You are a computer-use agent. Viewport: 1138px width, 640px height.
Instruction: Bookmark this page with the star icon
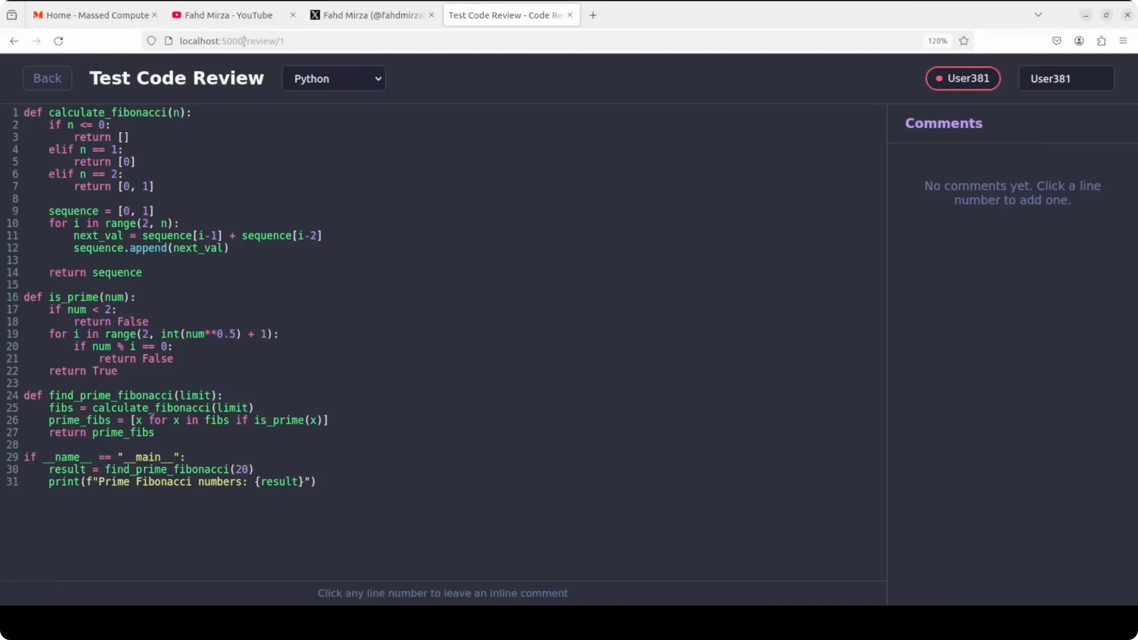click(x=964, y=41)
